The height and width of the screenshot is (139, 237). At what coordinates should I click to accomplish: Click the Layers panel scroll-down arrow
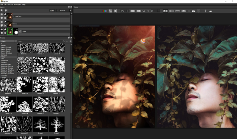pos(72,34)
